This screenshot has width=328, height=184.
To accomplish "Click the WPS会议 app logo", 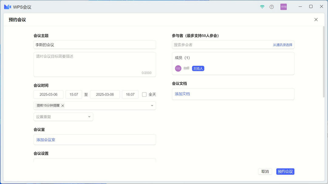I will 7,6.
